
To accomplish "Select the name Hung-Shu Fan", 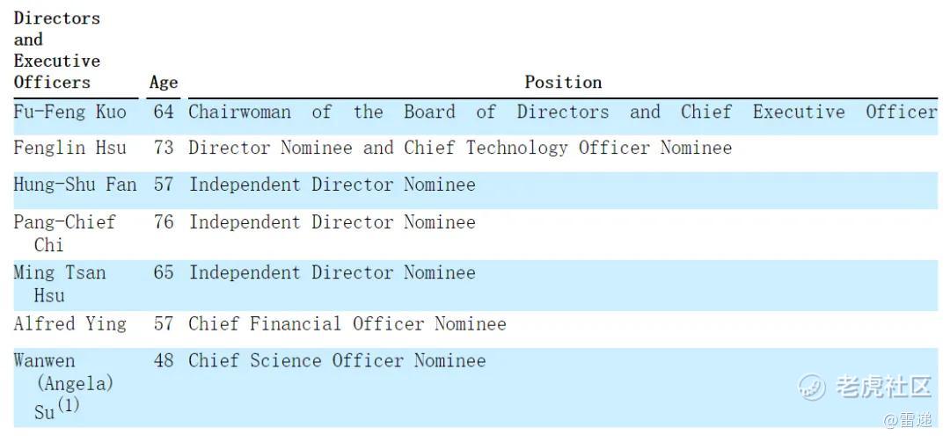I will click(75, 185).
